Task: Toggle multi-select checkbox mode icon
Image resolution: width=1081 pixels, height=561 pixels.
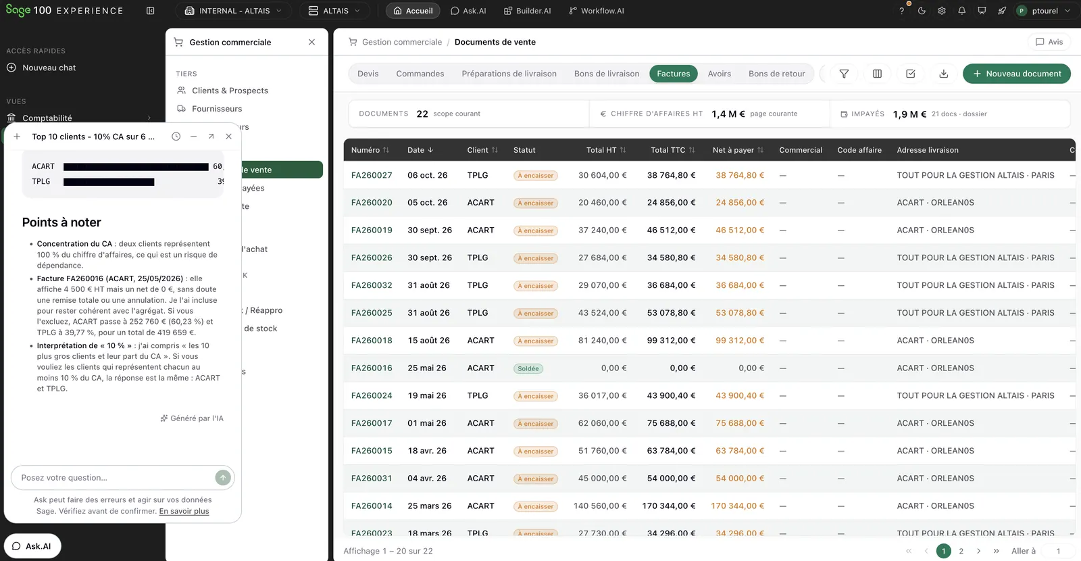Action: coord(911,74)
